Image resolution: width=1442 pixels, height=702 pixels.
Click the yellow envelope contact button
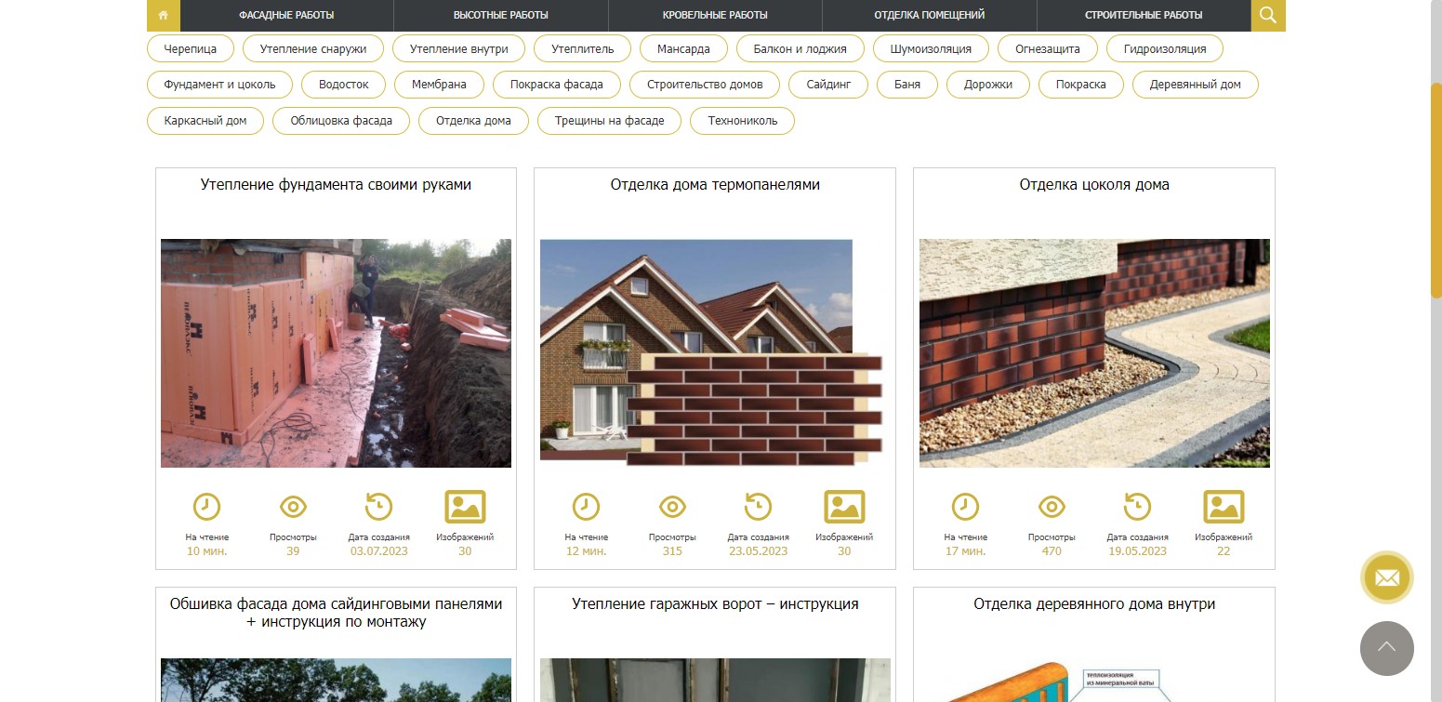point(1387,577)
